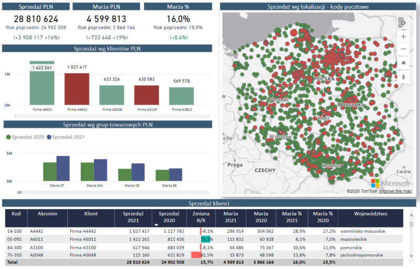Sort table by Klient column header

[90, 214]
